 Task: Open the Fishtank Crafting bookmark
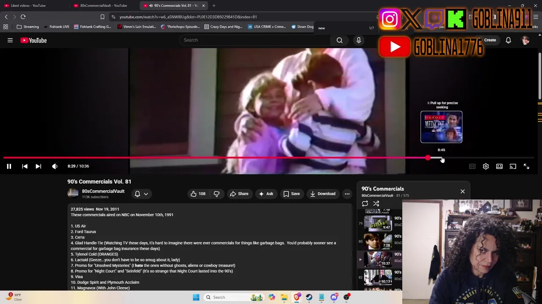click(92, 27)
